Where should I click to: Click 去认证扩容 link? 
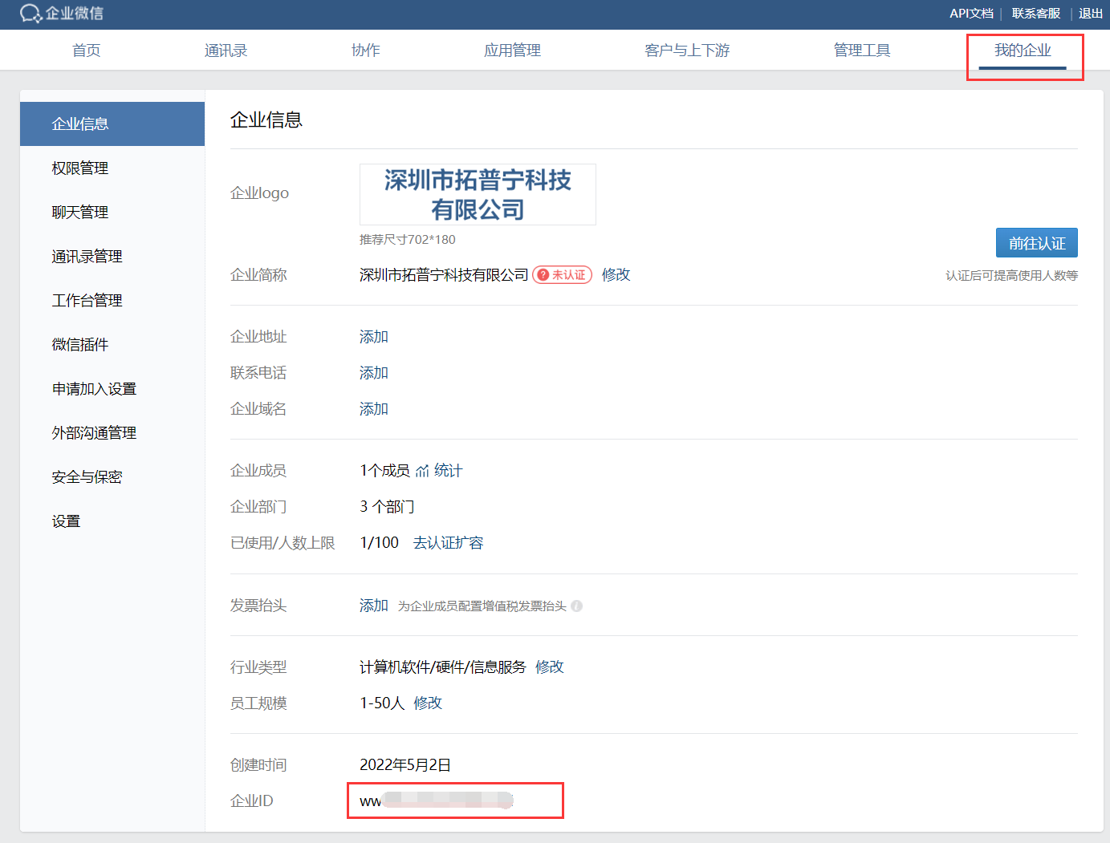click(x=449, y=543)
